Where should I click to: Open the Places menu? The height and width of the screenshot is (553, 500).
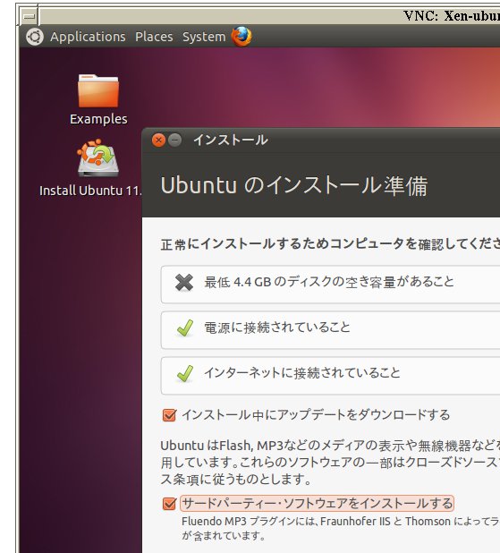[154, 37]
